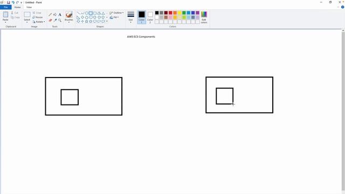This screenshot has width=345, height=194.
Task: Pick the purple color swatch
Action: click(x=198, y=13)
